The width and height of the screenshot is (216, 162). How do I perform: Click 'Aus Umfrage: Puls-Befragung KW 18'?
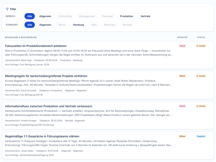coord(24,95)
